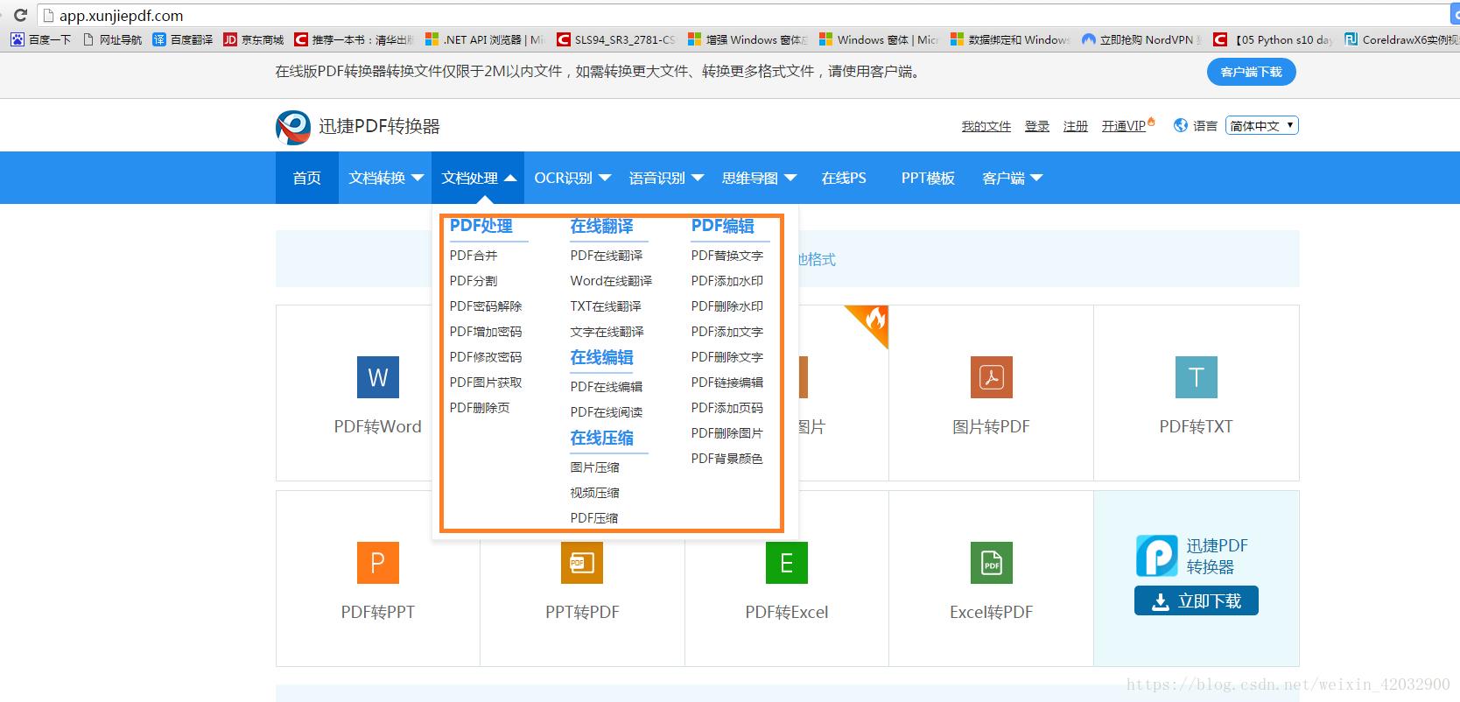
Task: Expand the 客户端 nav menu
Action: [1012, 178]
